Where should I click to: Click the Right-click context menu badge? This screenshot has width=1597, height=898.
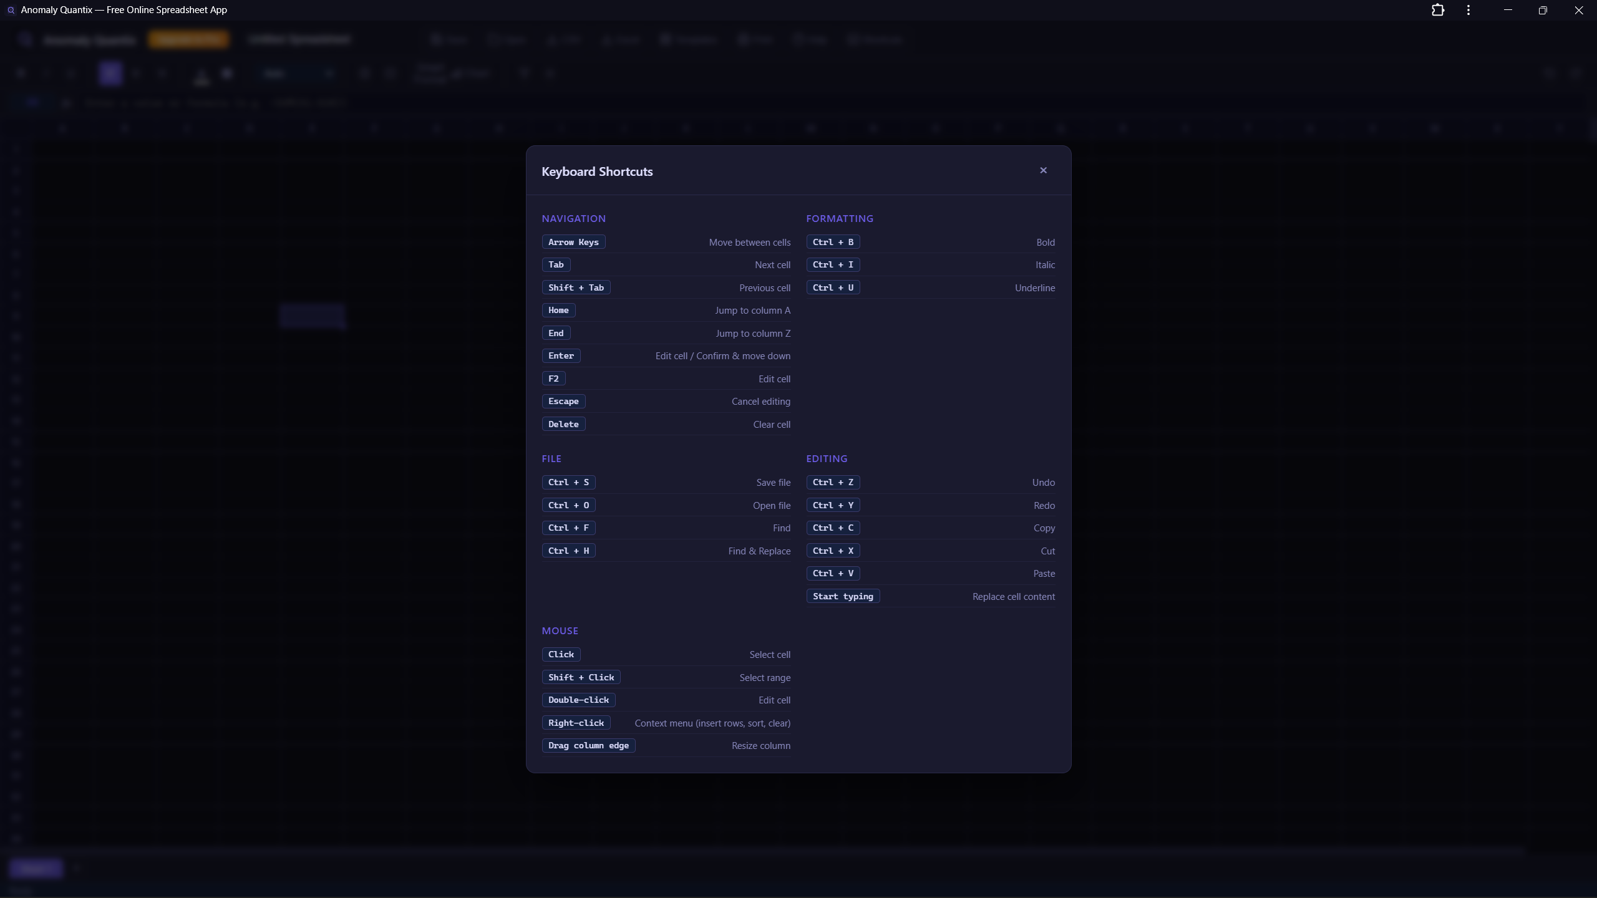point(576,723)
